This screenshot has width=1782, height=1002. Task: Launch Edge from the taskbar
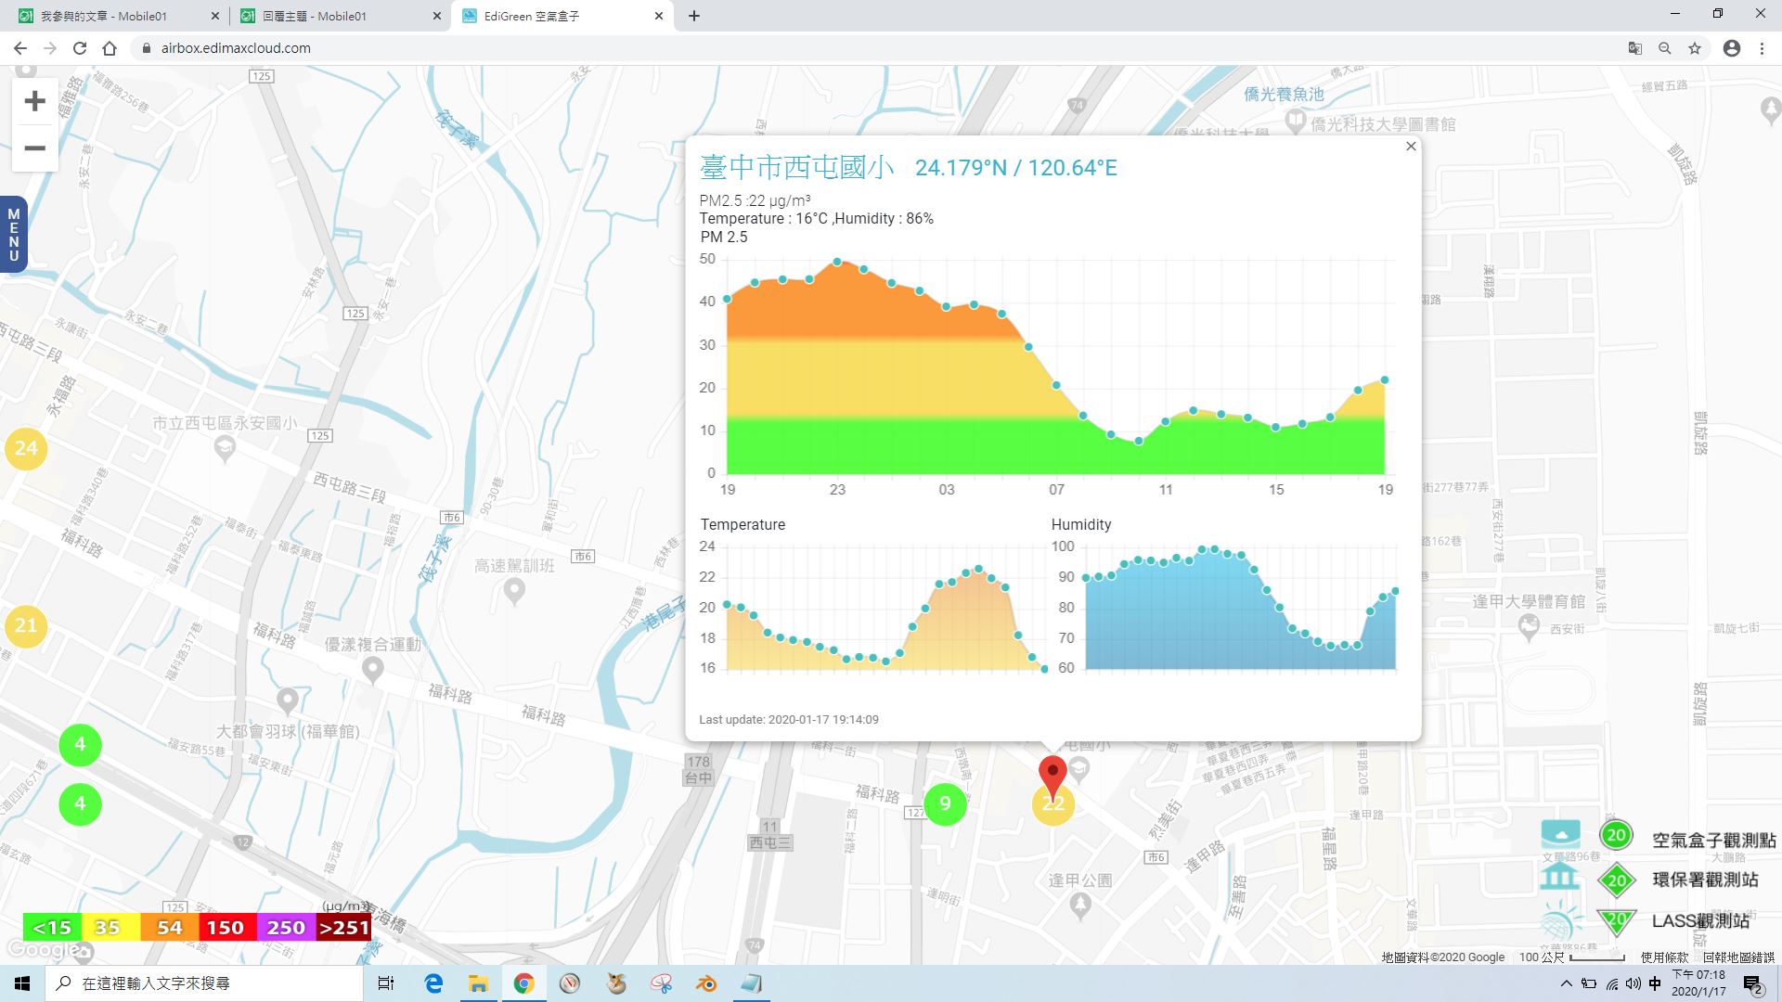(x=433, y=983)
